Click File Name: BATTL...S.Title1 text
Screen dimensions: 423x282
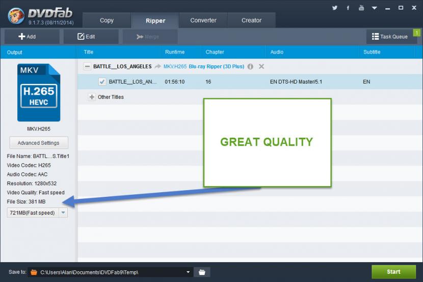pos(38,156)
